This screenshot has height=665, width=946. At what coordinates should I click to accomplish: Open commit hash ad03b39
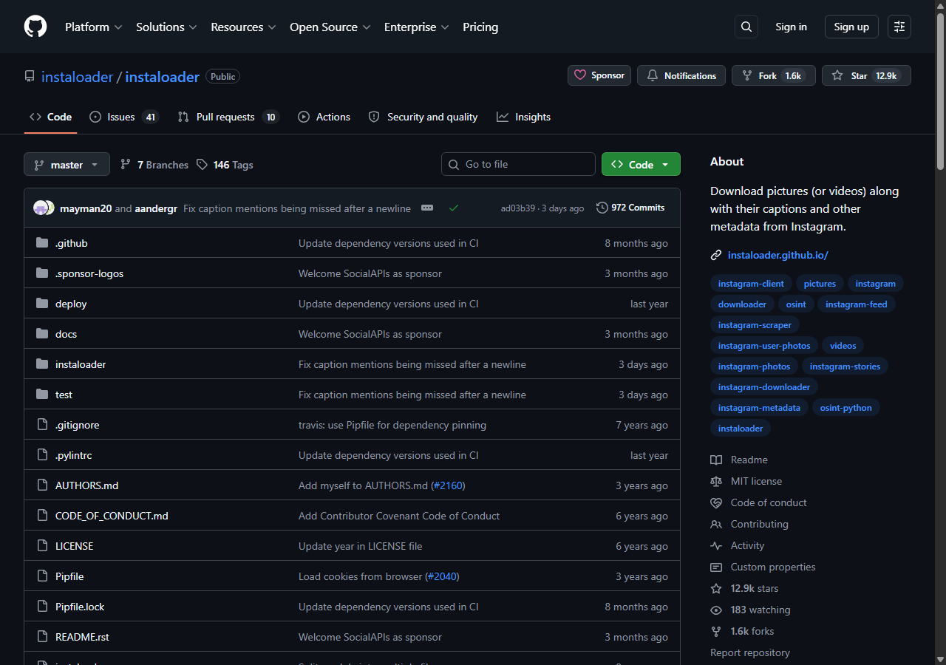point(517,208)
